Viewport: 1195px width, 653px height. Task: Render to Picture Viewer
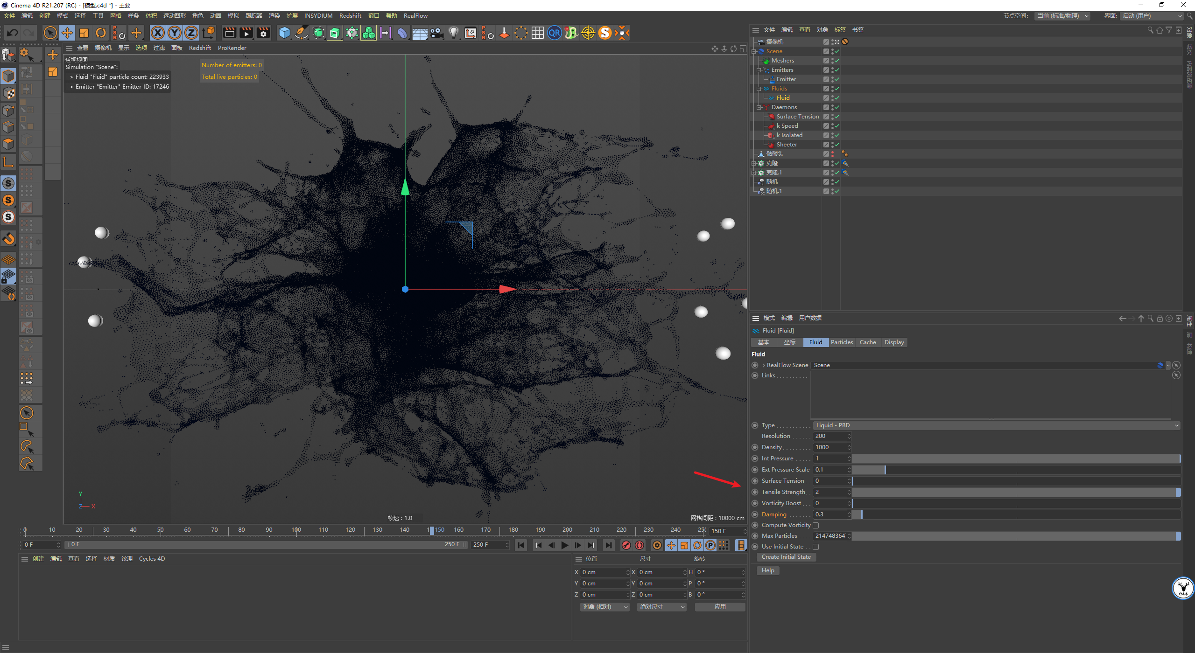click(x=246, y=33)
